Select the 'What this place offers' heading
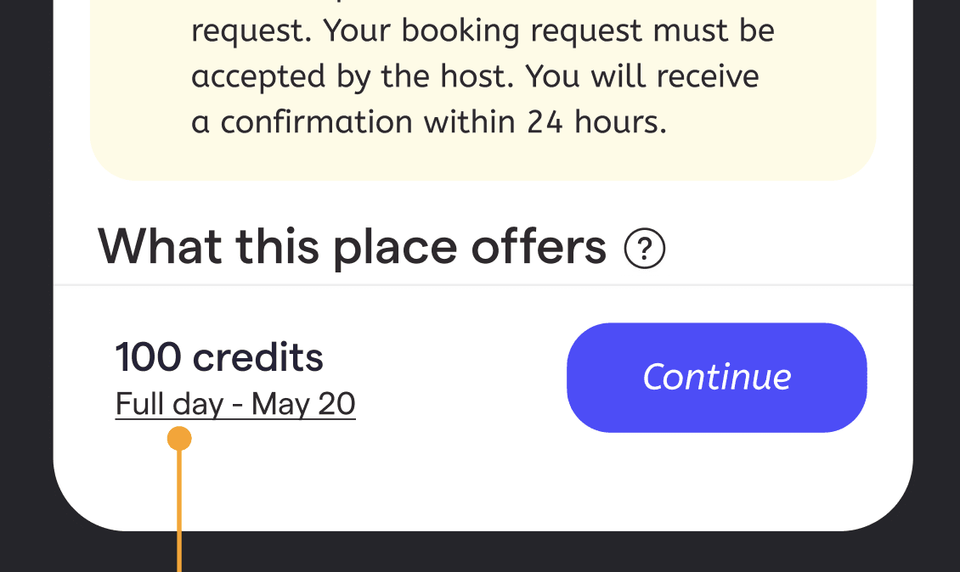This screenshot has width=960, height=572. [352, 247]
